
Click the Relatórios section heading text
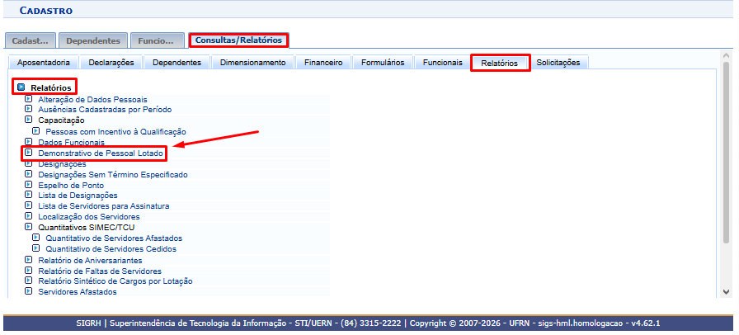(x=51, y=87)
